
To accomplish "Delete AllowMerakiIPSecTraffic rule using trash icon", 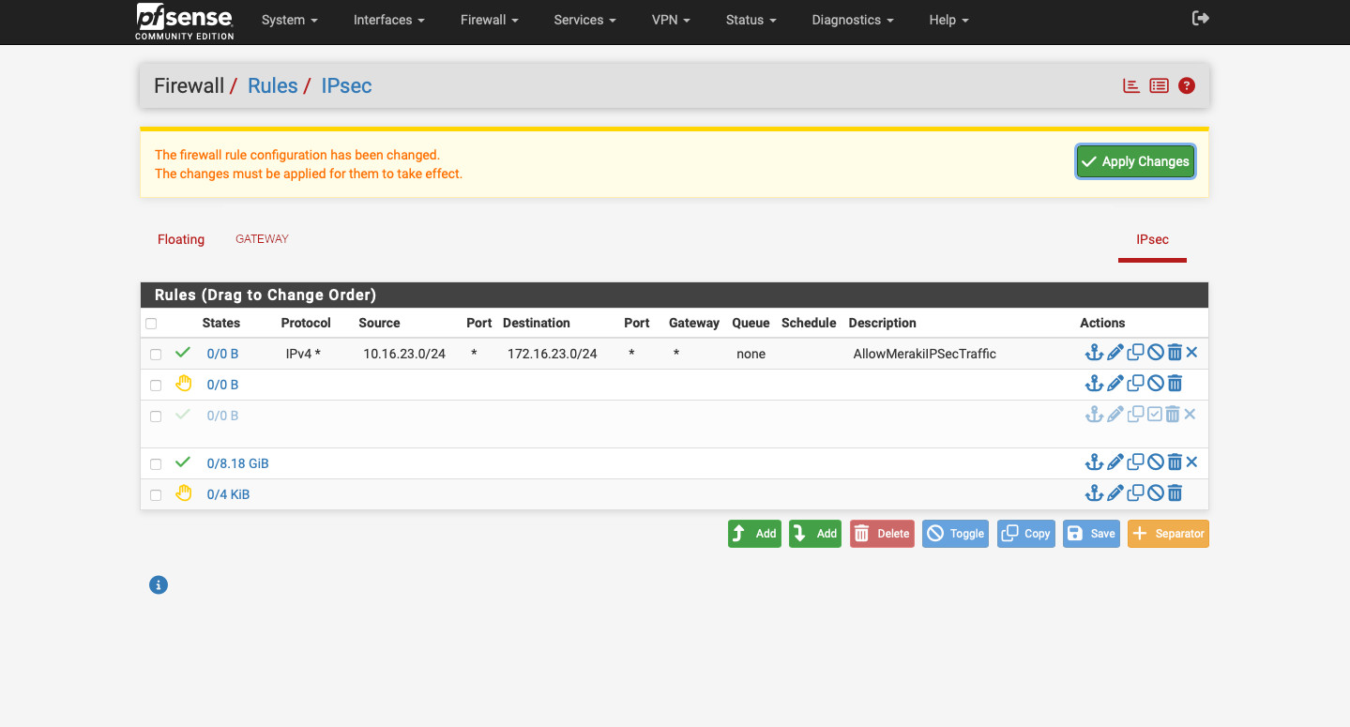I will [1174, 354].
